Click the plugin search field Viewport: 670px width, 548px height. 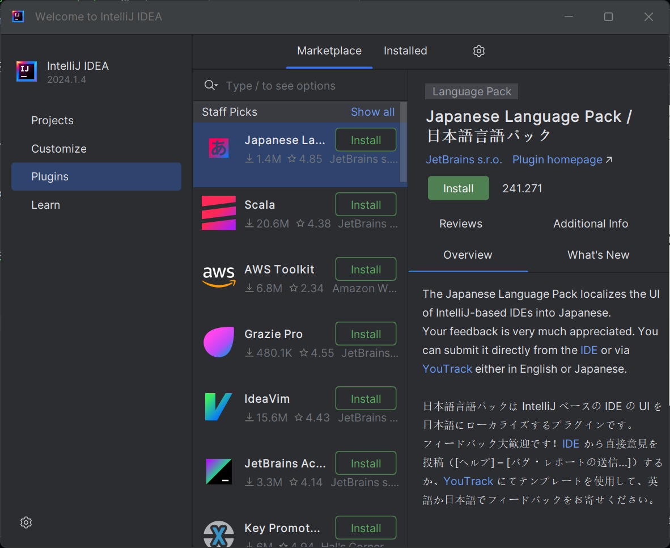point(283,85)
